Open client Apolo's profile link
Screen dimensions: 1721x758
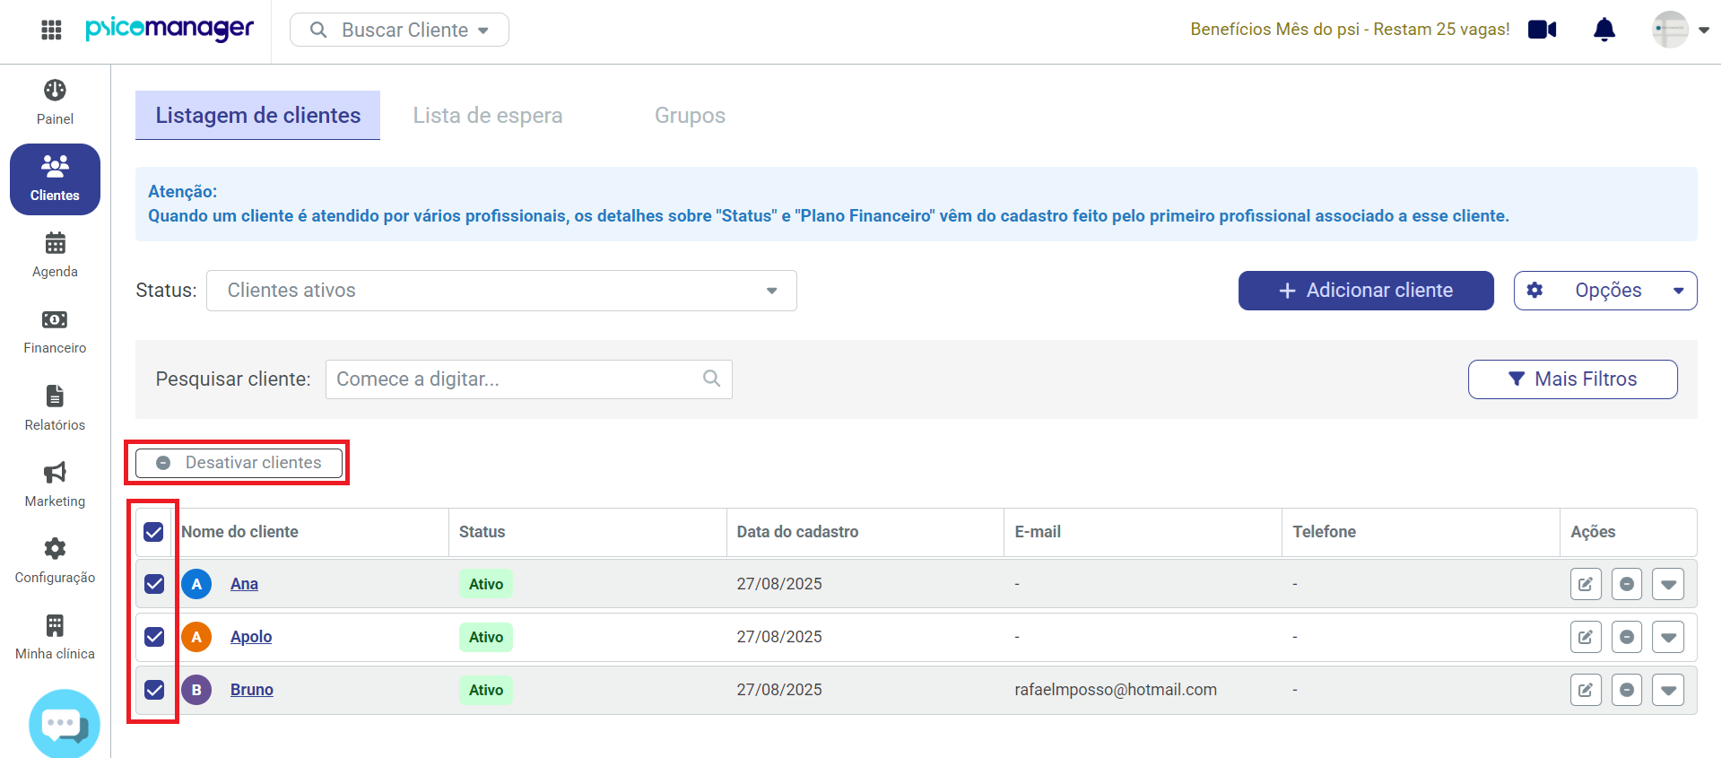pos(251,637)
